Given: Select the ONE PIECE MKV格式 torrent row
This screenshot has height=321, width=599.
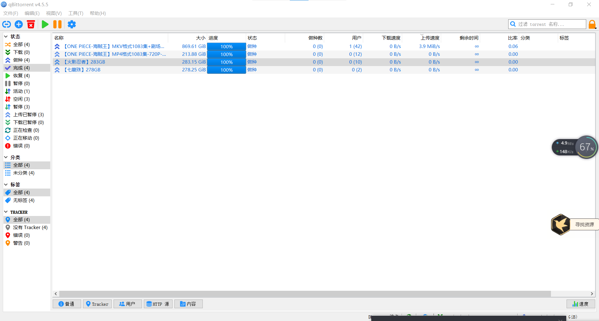Looking at the screenshot, I should coord(324,46).
